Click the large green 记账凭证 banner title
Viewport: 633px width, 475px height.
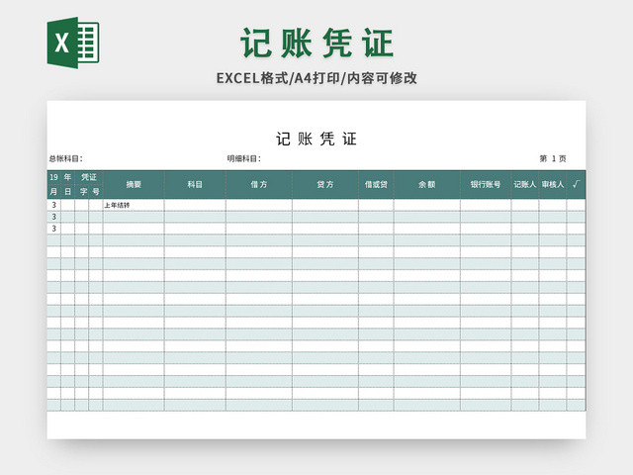click(x=316, y=43)
